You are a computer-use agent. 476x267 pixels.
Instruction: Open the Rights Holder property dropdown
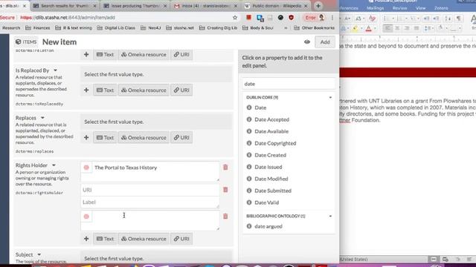(x=54, y=165)
